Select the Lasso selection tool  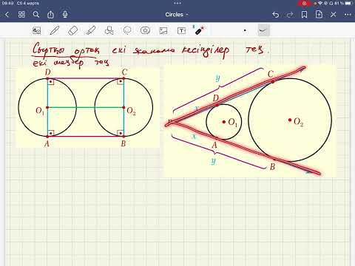point(127,30)
